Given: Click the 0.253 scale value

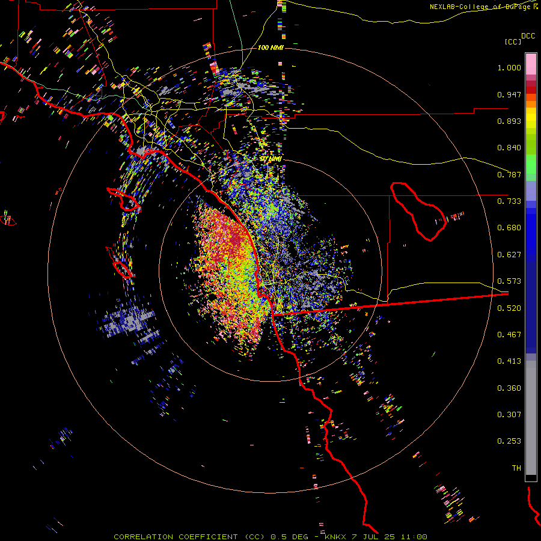Looking at the screenshot, I should (x=509, y=441).
